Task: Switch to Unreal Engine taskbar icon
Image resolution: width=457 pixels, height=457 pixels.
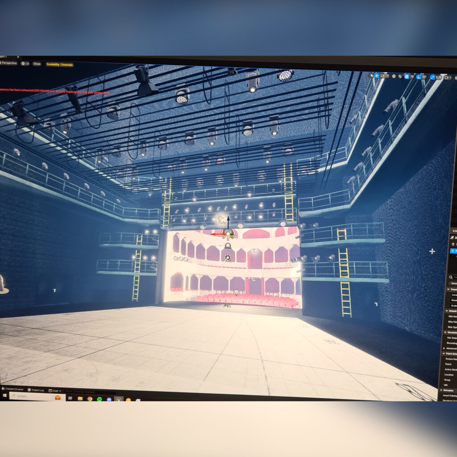Action: click(119, 399)
